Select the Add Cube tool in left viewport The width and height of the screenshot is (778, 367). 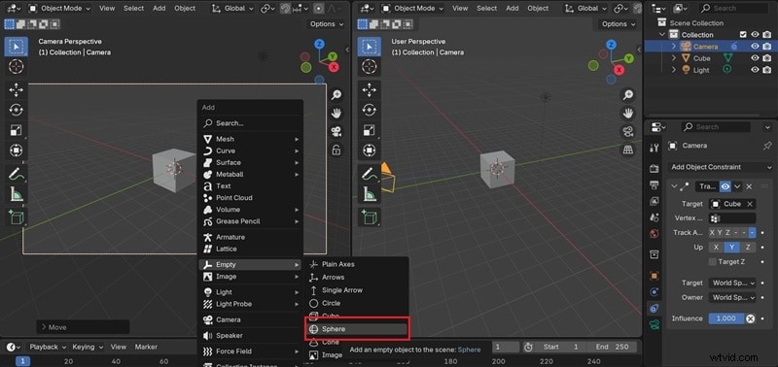(x=17, y=217)
